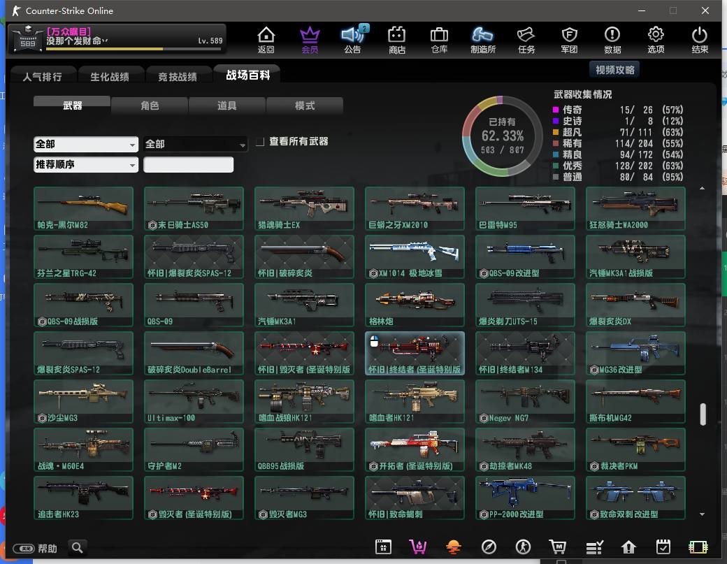Switch to the 竞技战绩 tab
Screen dimensions: 727x564
coord(177,76)
